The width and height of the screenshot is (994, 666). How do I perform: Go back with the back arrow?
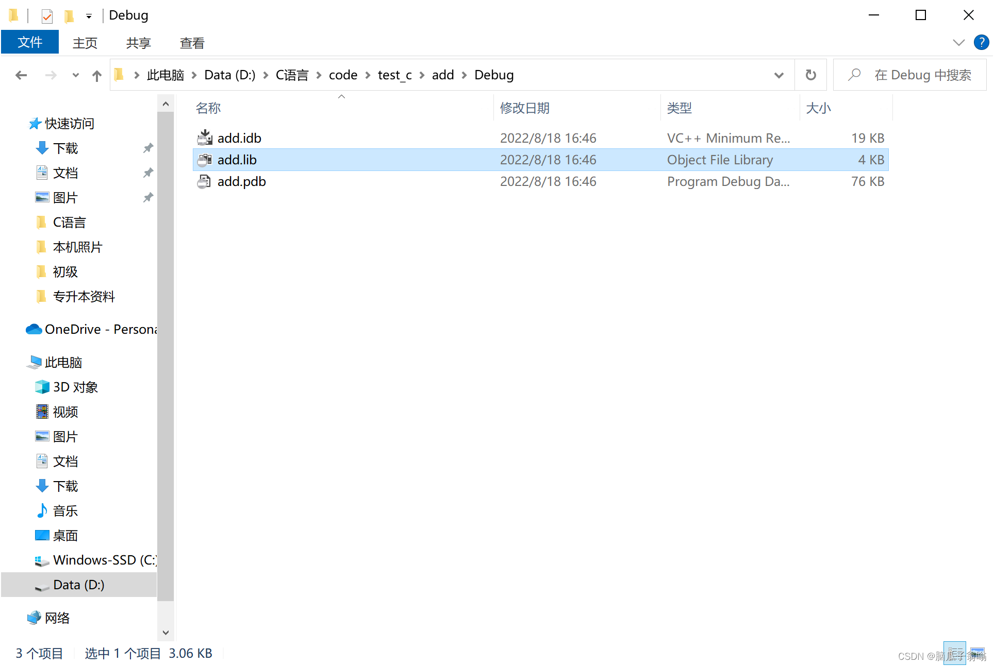(21, 75)
